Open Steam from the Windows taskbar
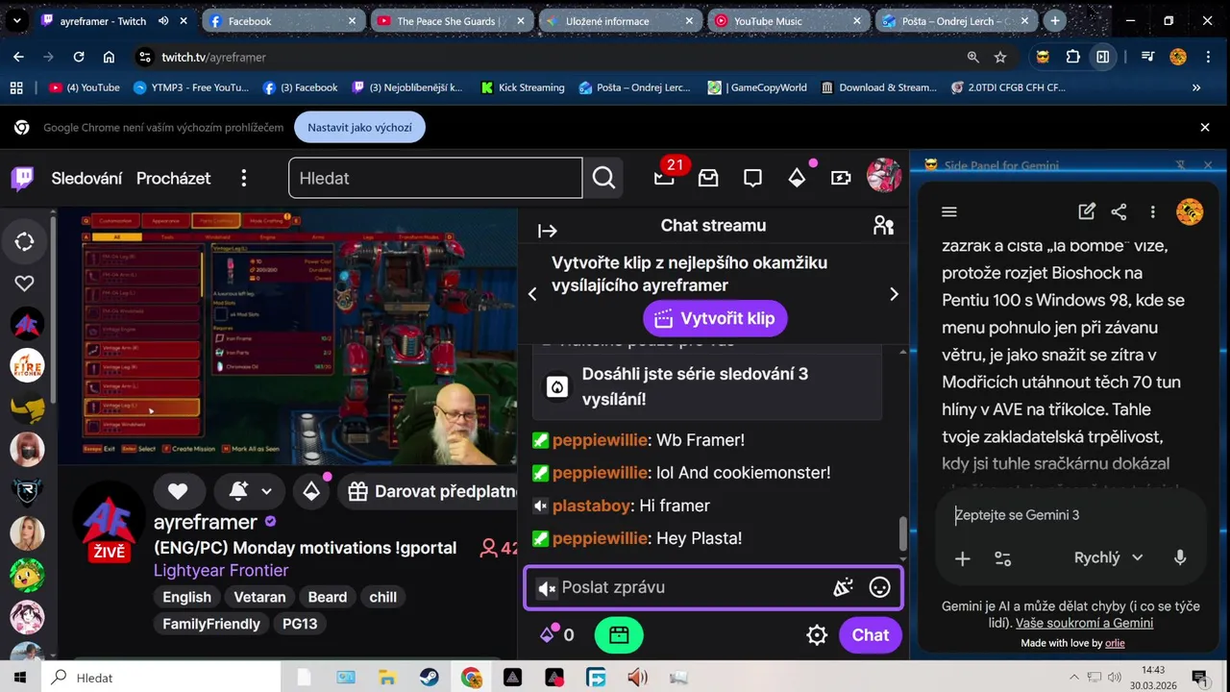The width and height of the screenshot is (1230, 692). pyautogui.click(x=430, y=678)
